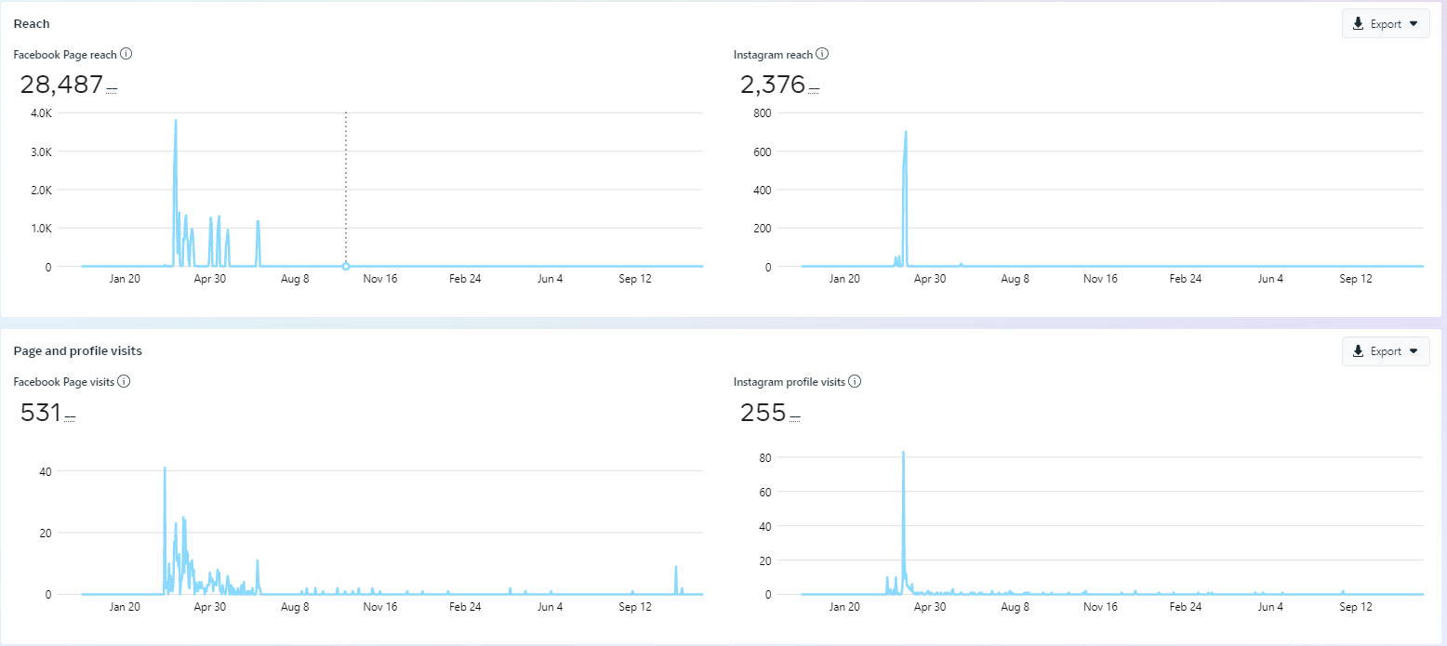Image resolution: width=1447 pixels, height=646 pixels.
Task: Open the info icon beside Instagram reach
Action: point(822,54)
